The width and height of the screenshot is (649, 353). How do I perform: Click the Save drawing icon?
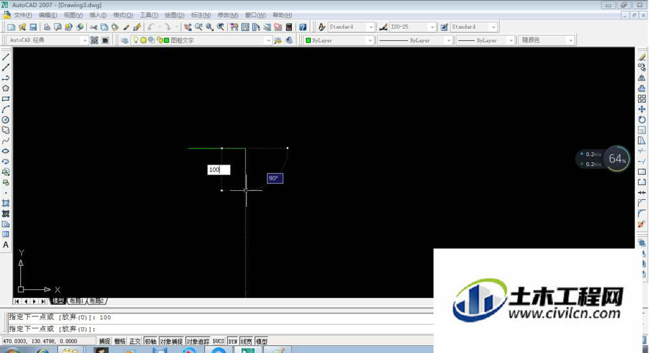click(x=33, y=27)
